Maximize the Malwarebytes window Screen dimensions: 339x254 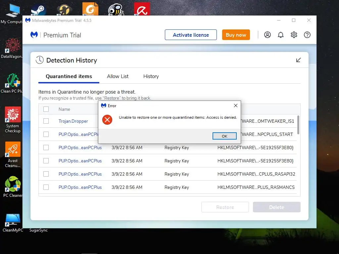tap(294, 20)
